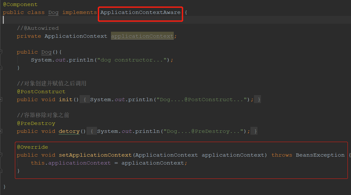Click the @Component annotation

coord(20,4)
